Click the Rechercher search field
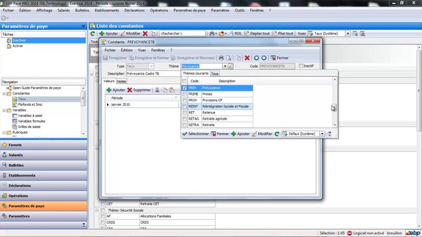The image size is (422, 237). [x=182, y=34]
